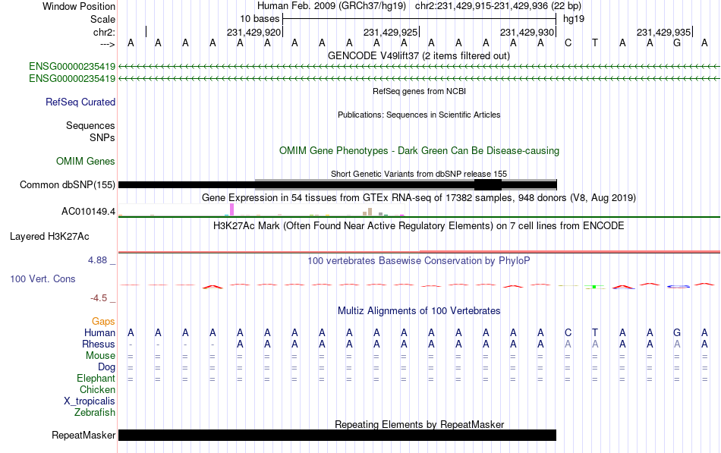Click the RefSeq genes from NCBI title
Viewport: 721px width, 453px height.
click(419, 91)
